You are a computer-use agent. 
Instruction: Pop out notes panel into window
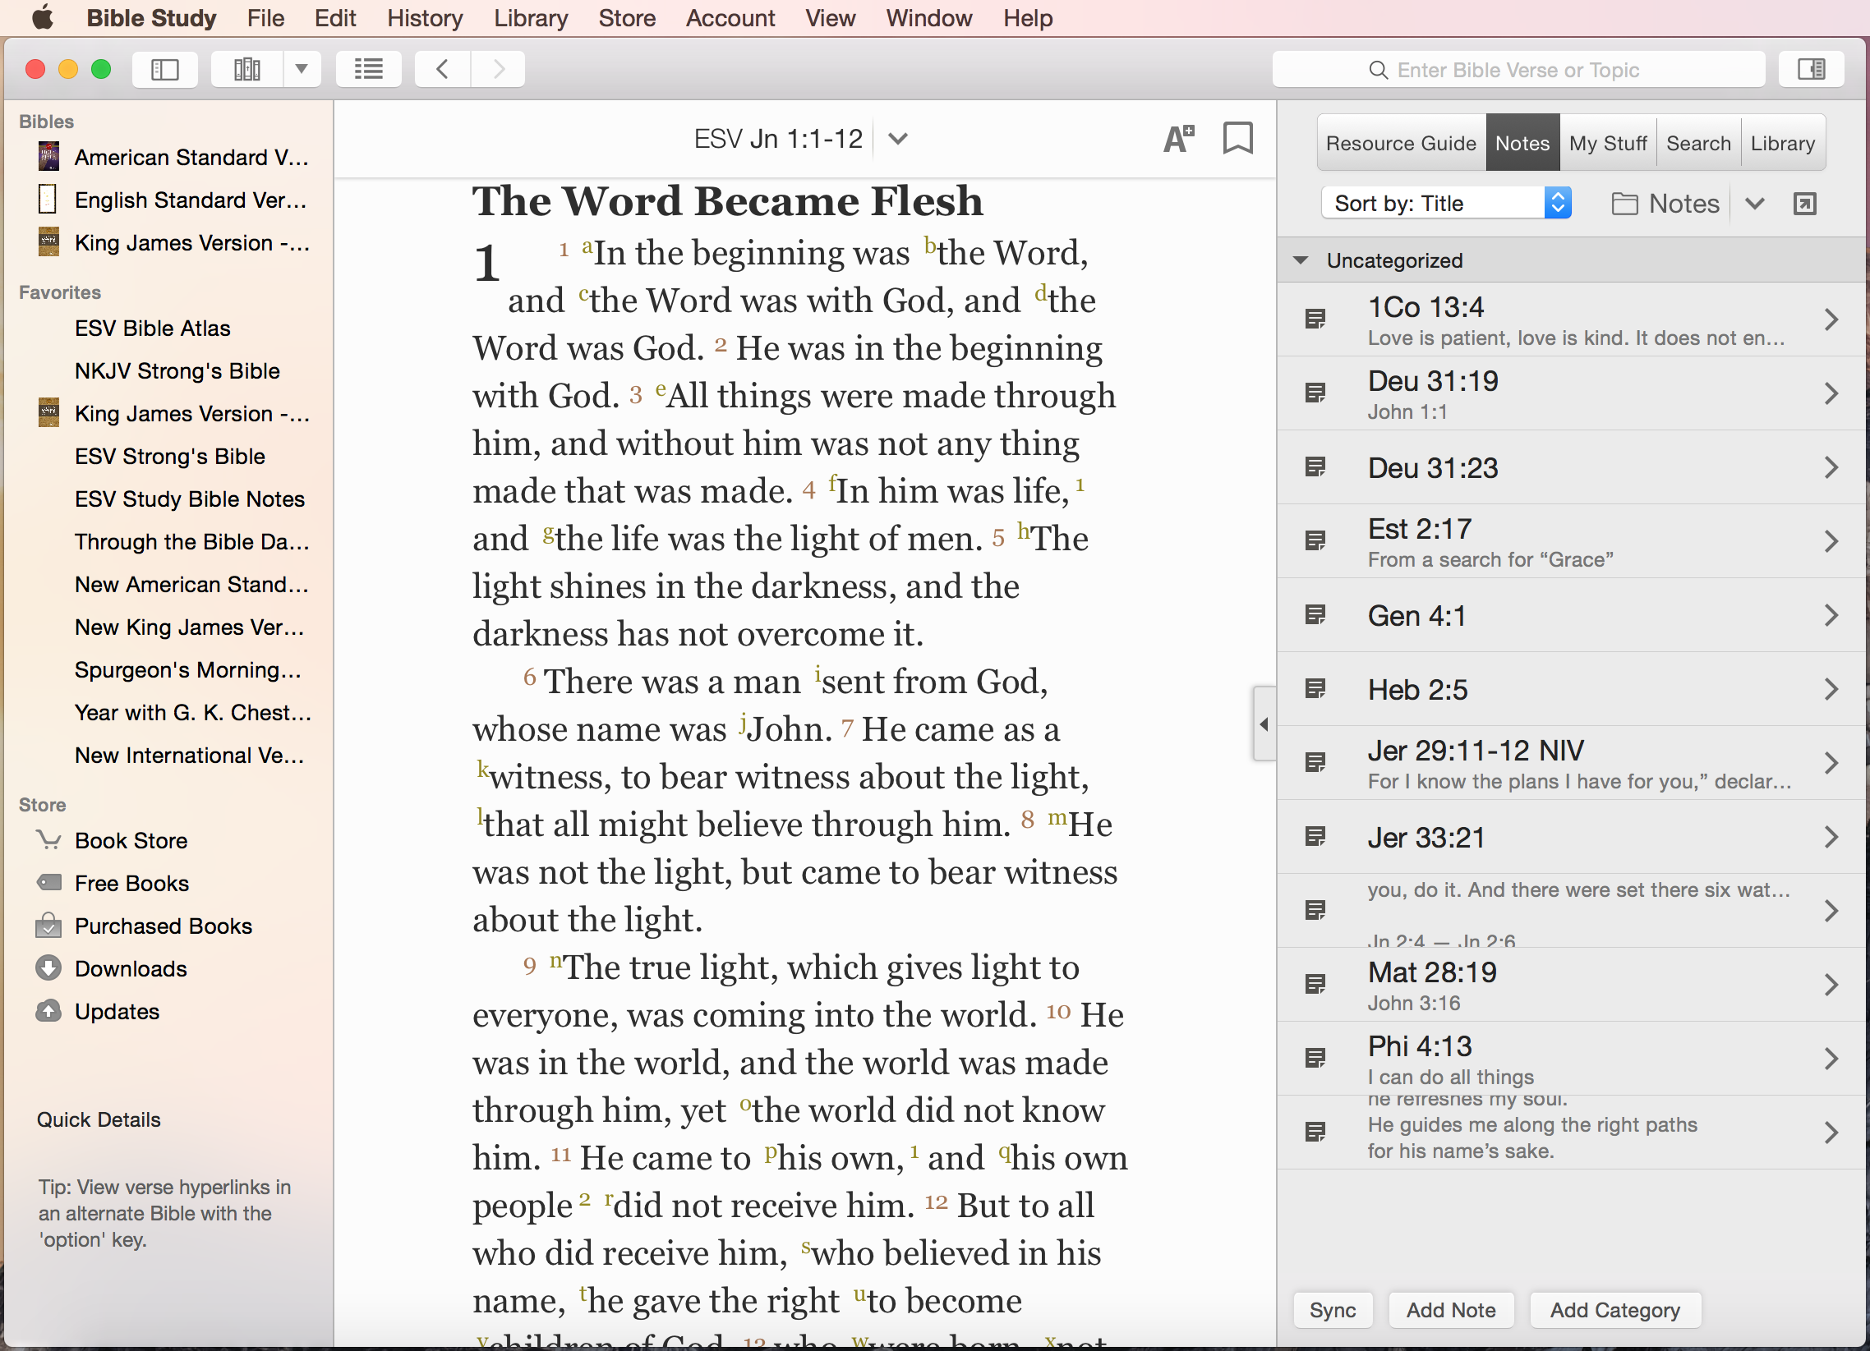click(x=1804, y=204)
